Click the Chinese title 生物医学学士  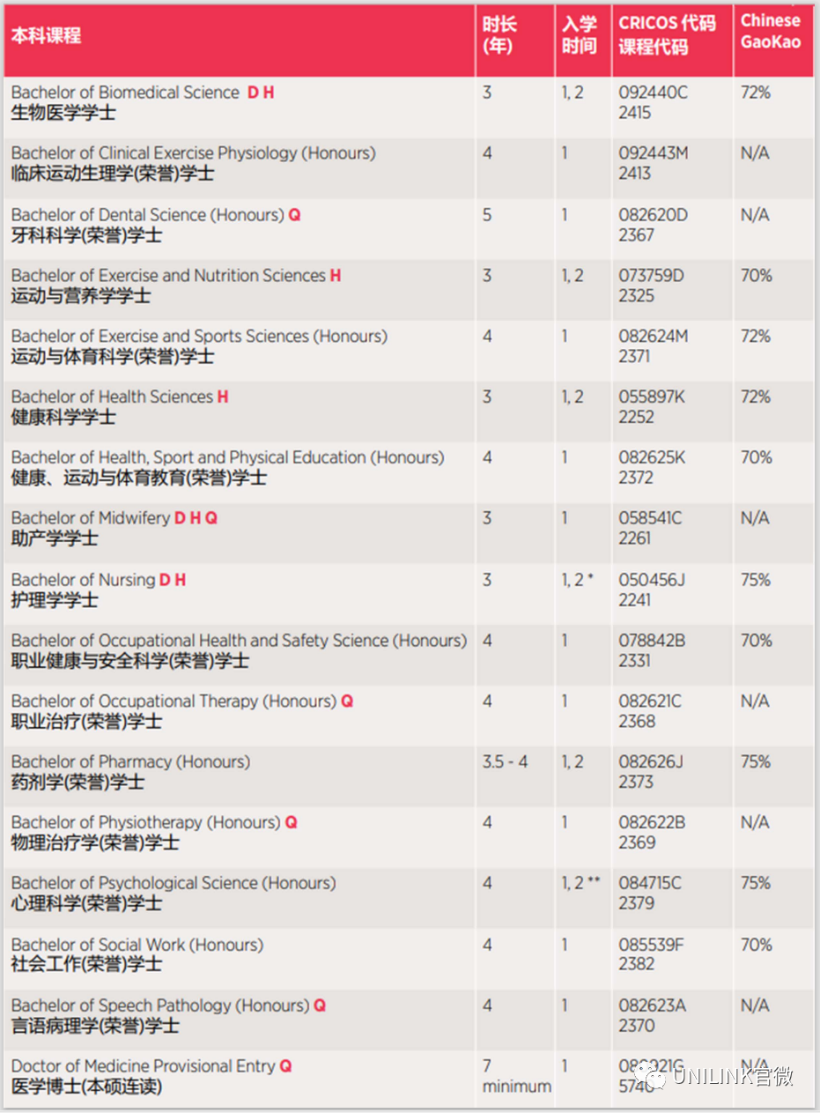(x=63, y=114)
